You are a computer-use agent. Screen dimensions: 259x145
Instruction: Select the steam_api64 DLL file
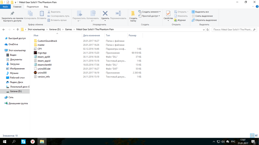coord(44,57)
